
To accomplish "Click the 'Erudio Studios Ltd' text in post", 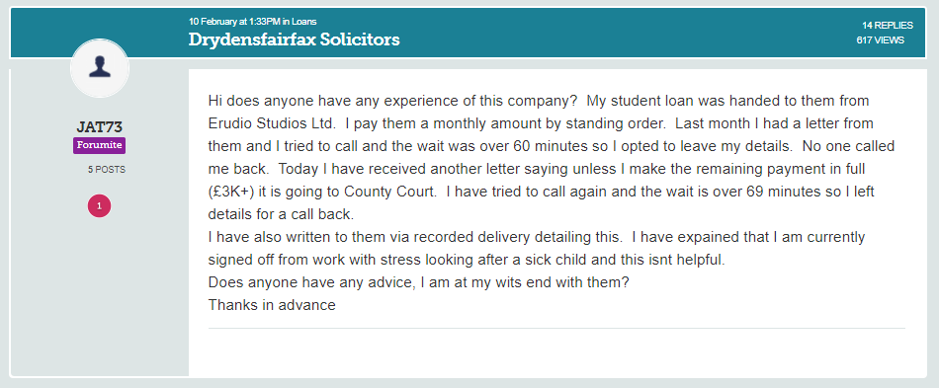I will pyautogui.click(x=270, y=123).
